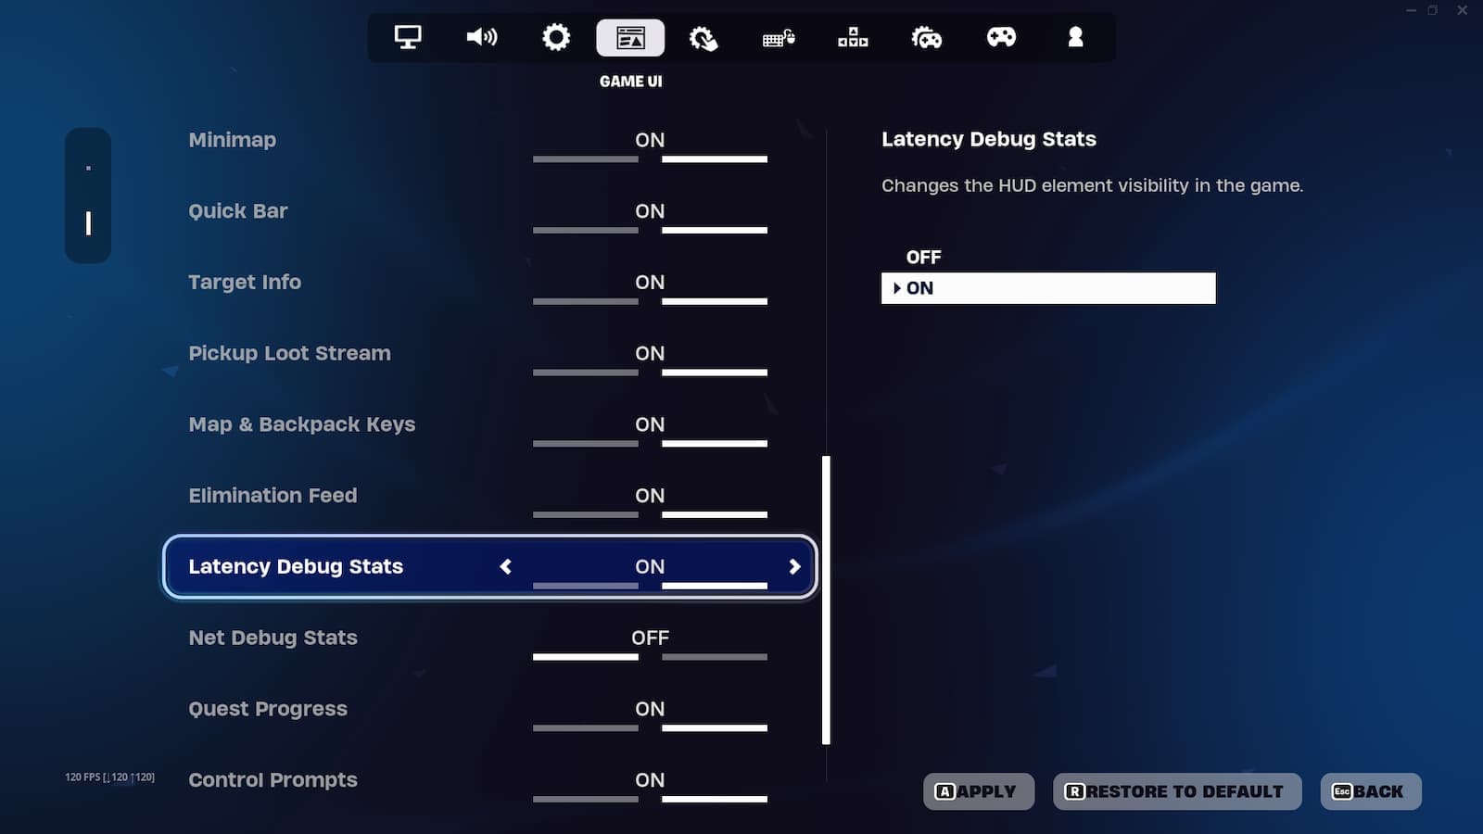Image resolution: width=1483 pixels, height=834 pixels.
Task: Open Mouse and Keyboard settings icon
Action: coord(779,37)
